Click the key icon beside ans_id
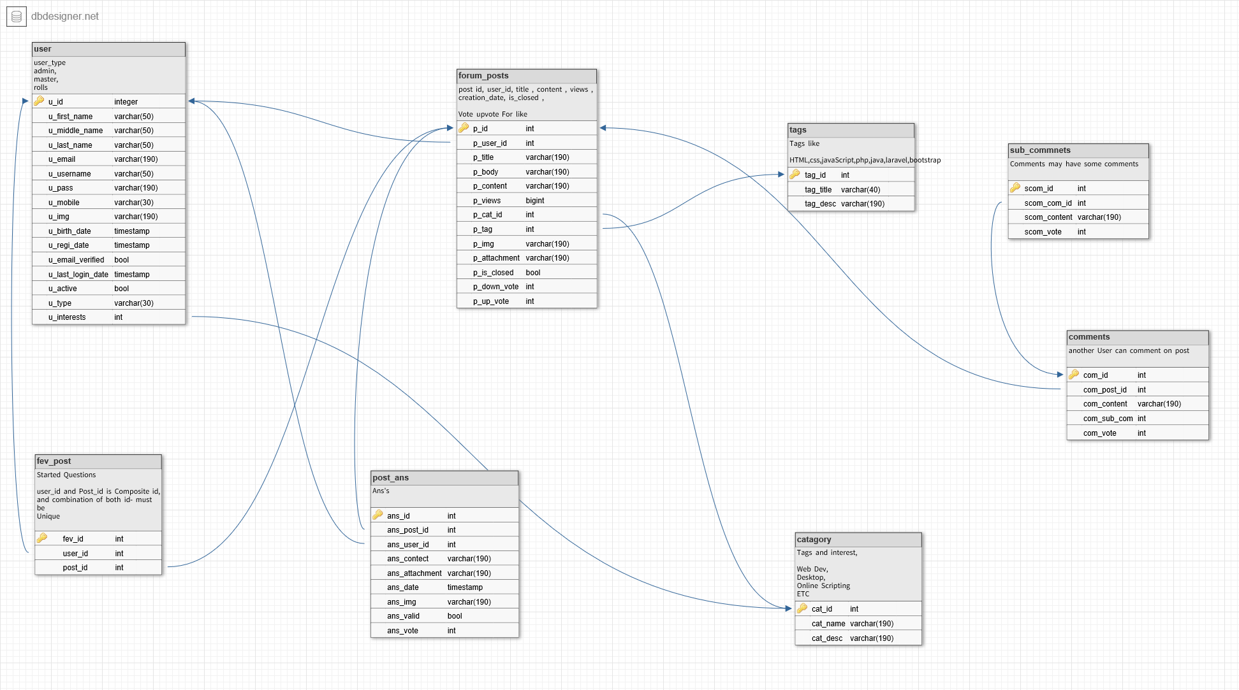Image resolution: width=1239 pixels, height=690 pixels. coord(378,515)
